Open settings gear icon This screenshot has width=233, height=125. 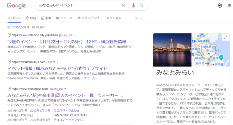220,6
